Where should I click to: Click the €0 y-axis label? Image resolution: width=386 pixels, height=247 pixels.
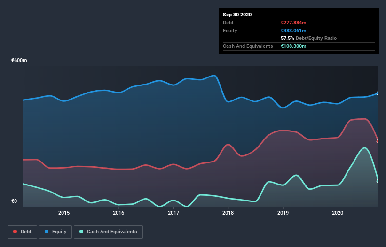coord(14,201)
